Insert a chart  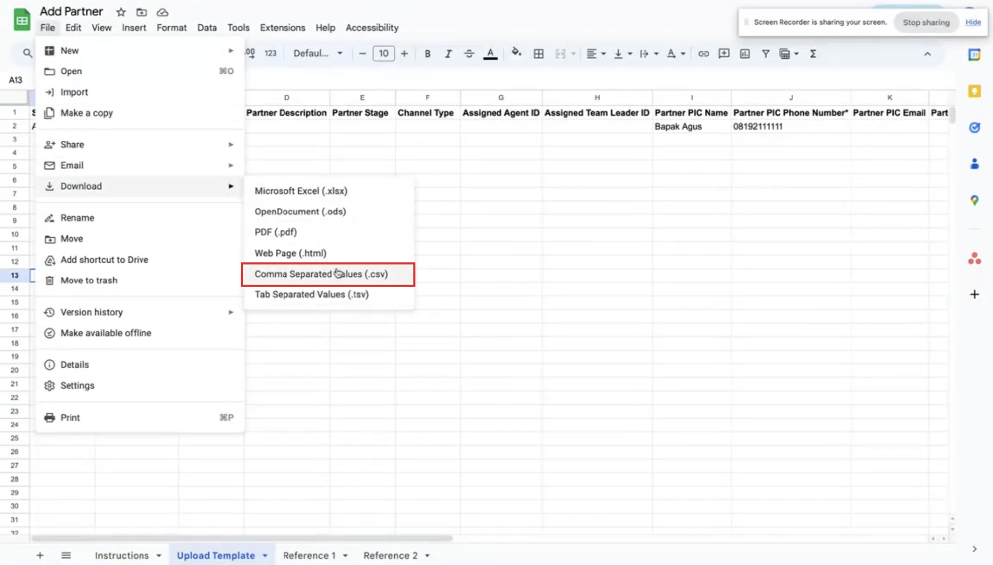[745, 54]
